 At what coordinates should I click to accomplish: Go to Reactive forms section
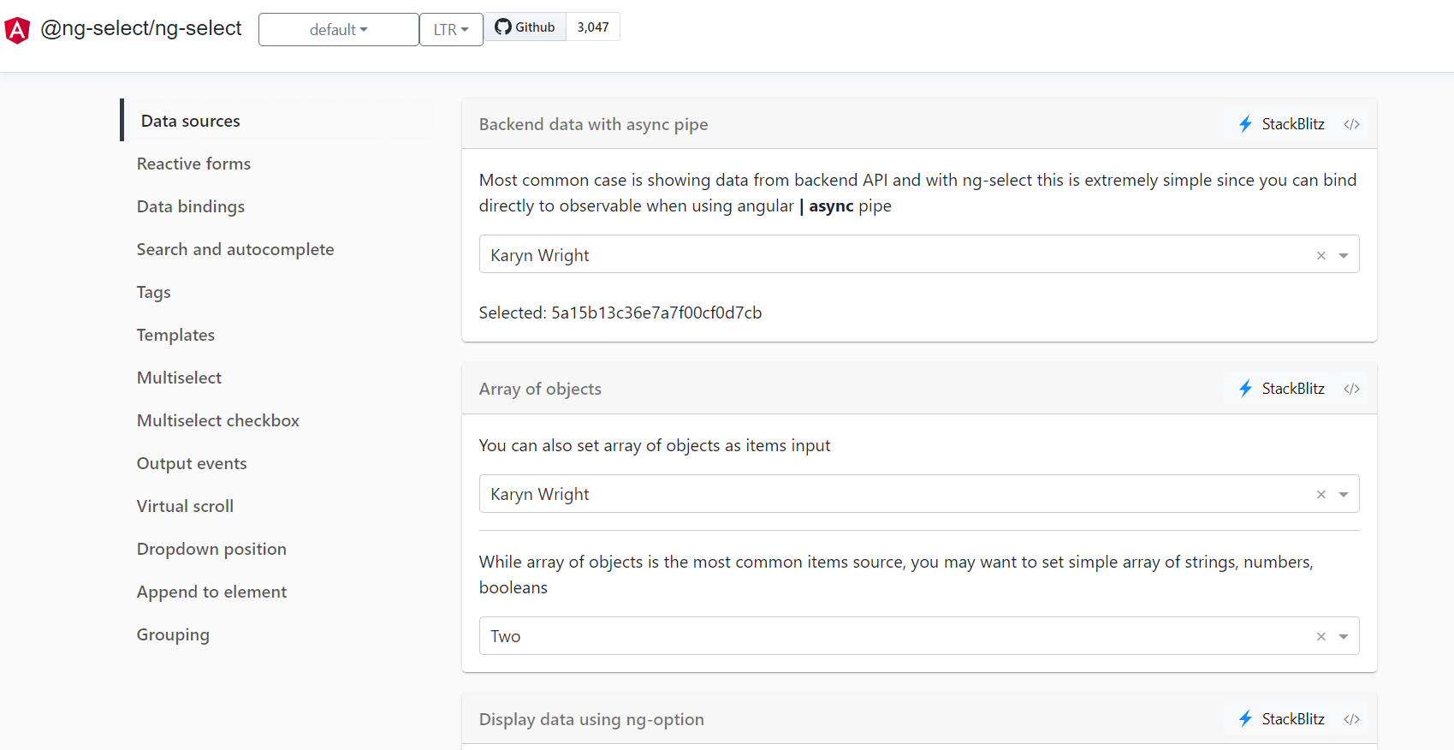click(193, 164)
